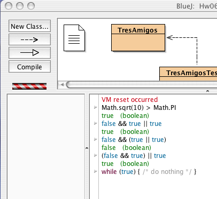Click the '(false && true) || true' expression
Screen dimensions: 217x199
(134, 156)
